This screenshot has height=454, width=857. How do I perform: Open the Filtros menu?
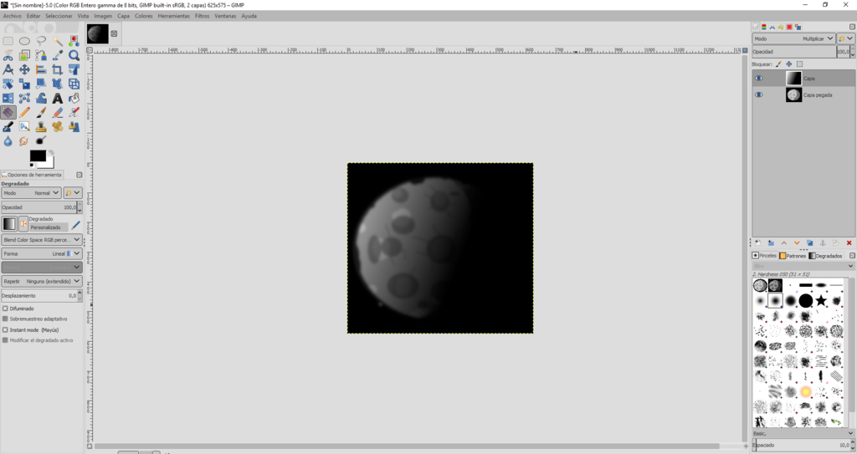click(203, 16)
